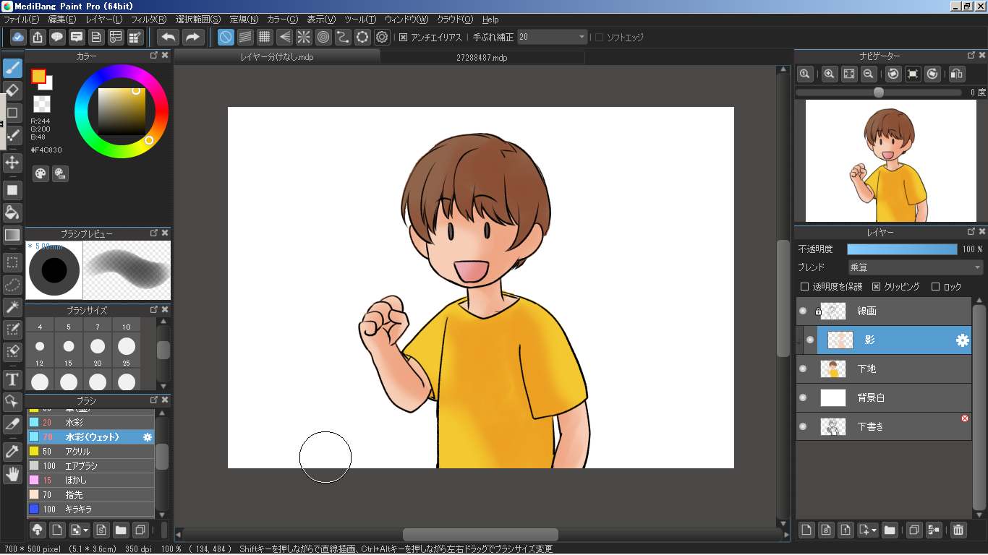
Task: Select the アクリル brush
Action: (90, 451)
